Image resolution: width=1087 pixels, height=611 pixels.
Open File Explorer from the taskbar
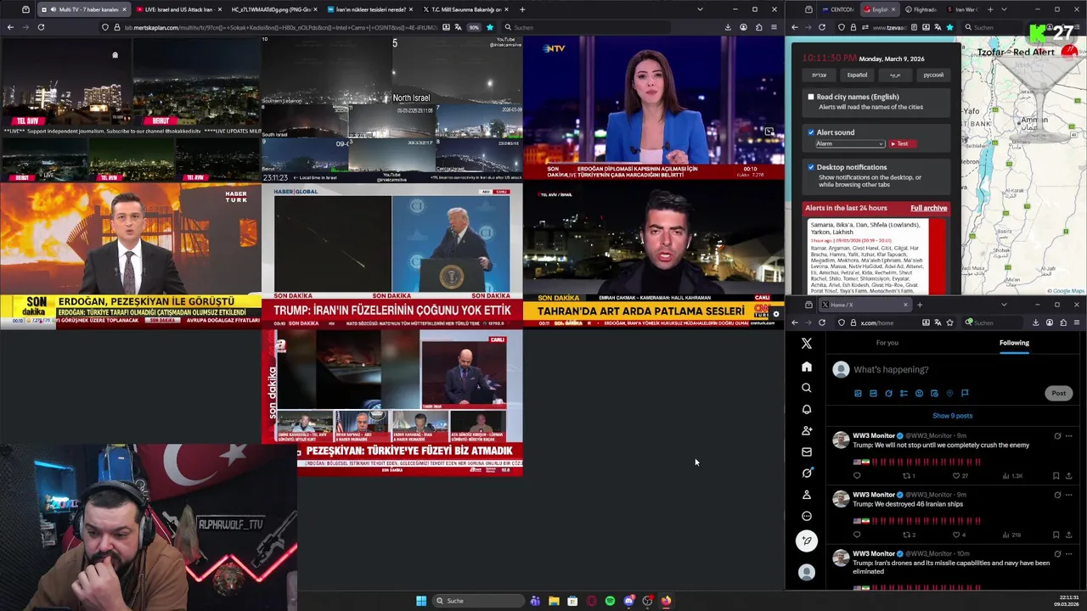(554, 601)
